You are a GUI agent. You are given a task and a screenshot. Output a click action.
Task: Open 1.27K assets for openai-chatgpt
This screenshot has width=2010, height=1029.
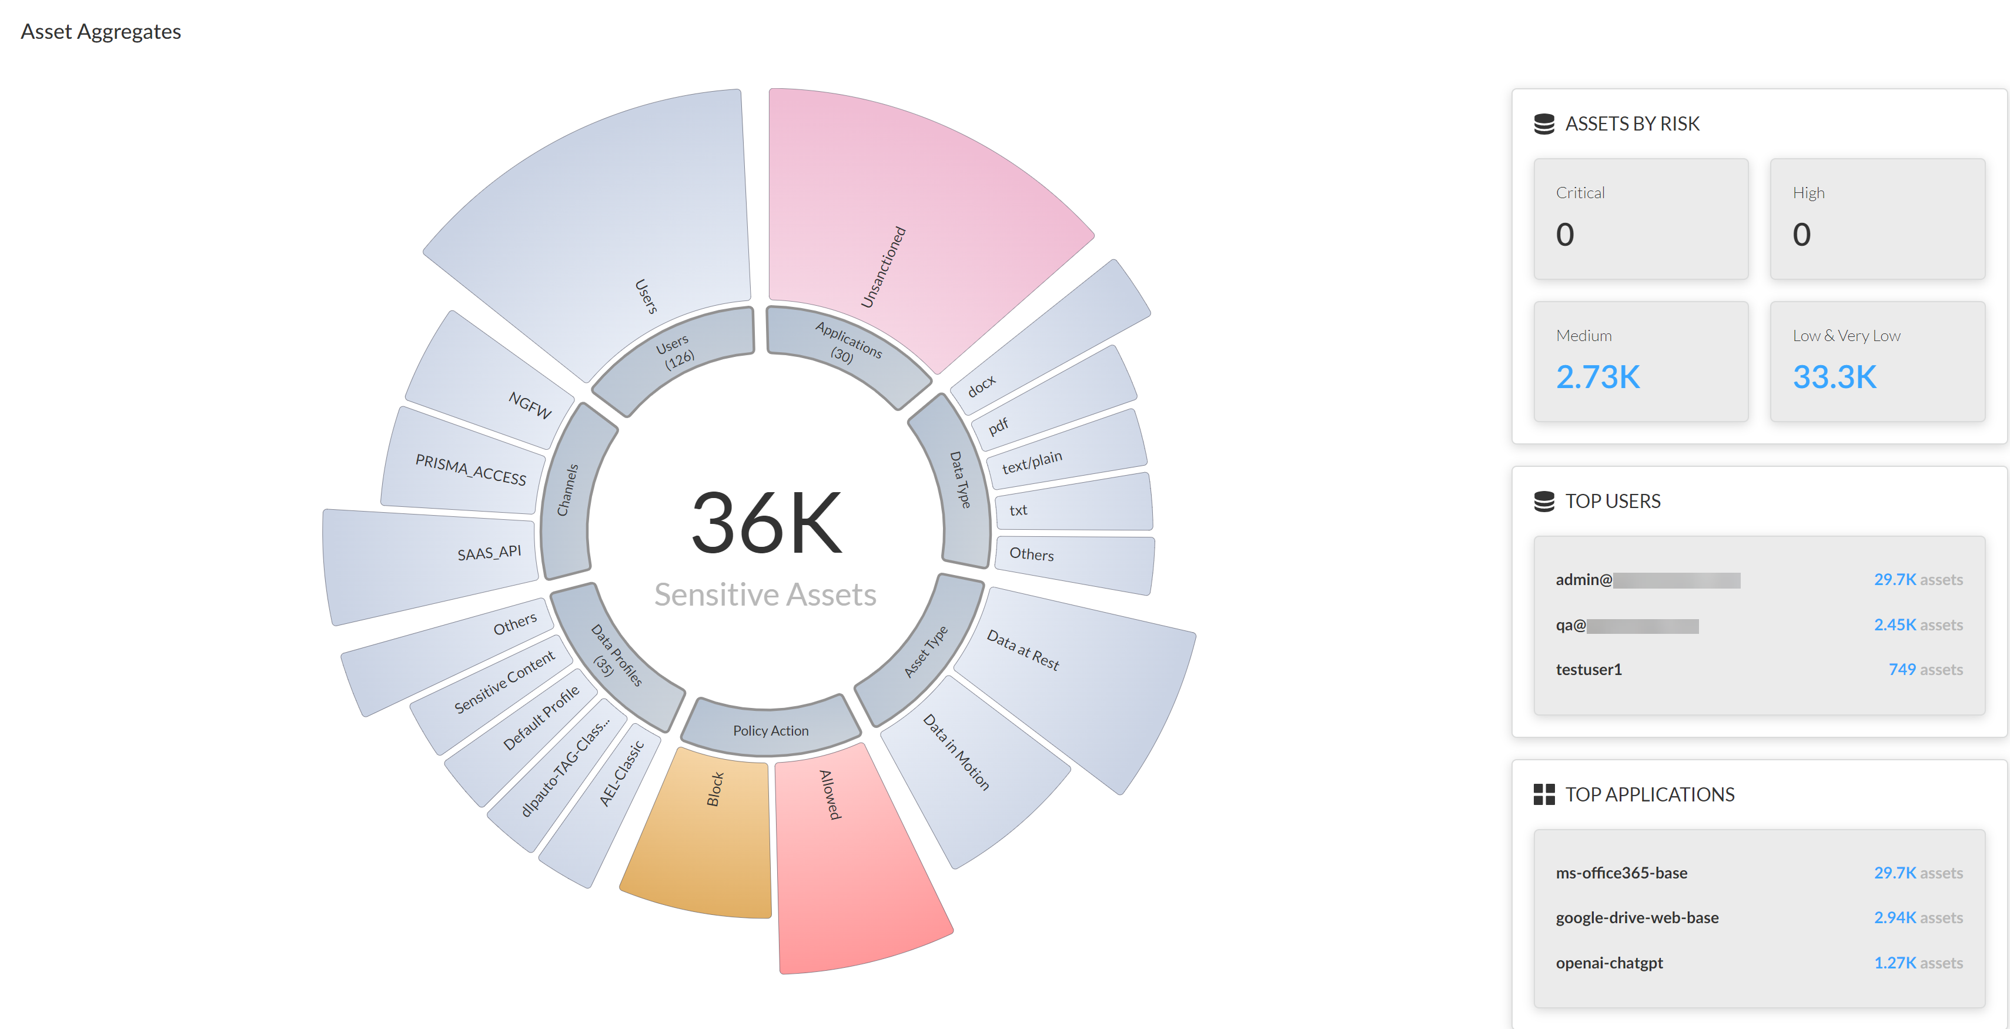tap(1917, 963)
